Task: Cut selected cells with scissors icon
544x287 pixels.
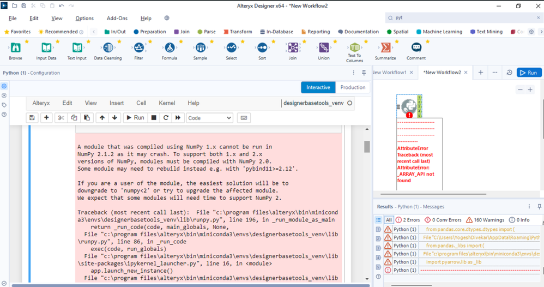Action: tap(61, 118)
